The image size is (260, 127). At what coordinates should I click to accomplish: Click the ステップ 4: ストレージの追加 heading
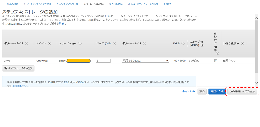point(30,12)
